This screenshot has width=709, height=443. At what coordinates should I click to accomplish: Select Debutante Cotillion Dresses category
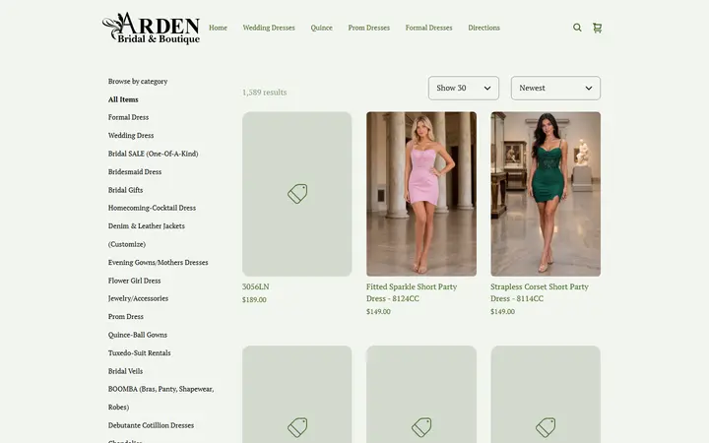point(151,425)
